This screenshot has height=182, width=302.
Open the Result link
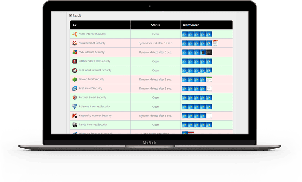point(77,15)
